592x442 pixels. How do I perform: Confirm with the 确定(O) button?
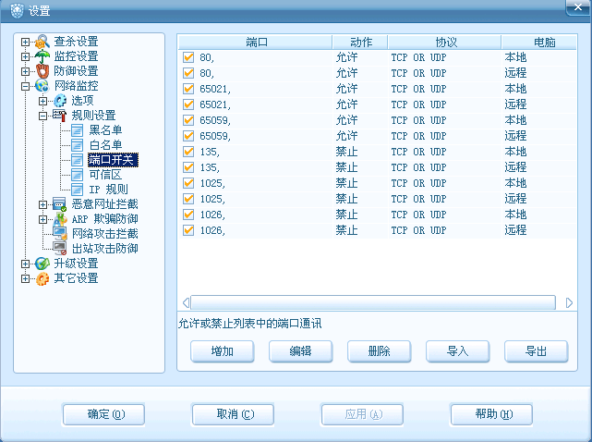click(x=103, y=414)
